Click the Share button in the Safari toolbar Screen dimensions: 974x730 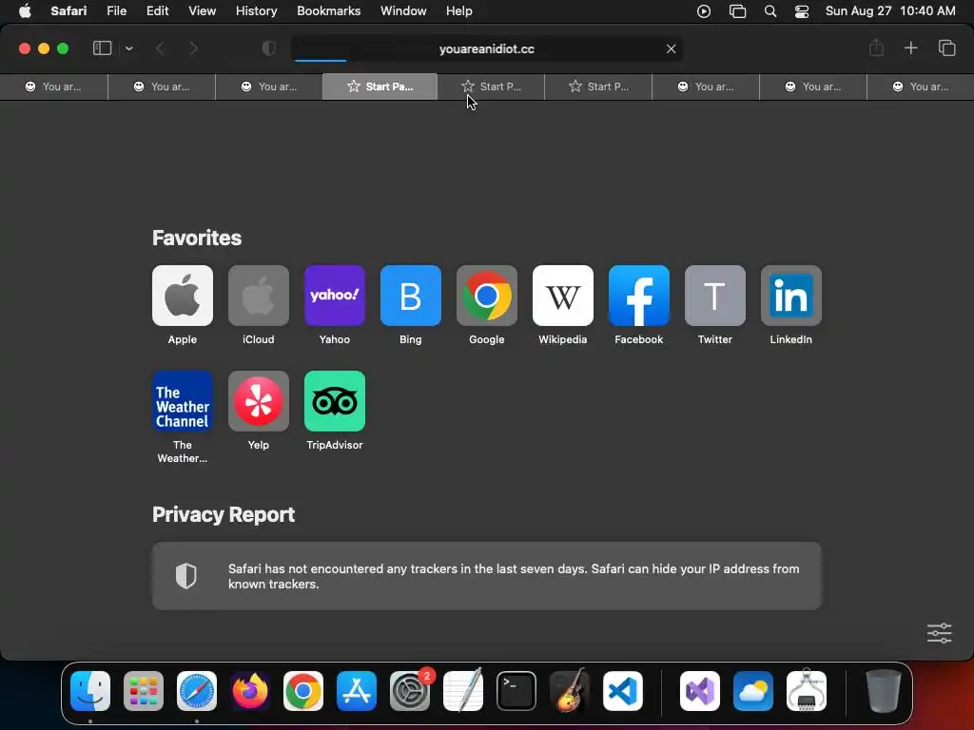pos(876,48)
